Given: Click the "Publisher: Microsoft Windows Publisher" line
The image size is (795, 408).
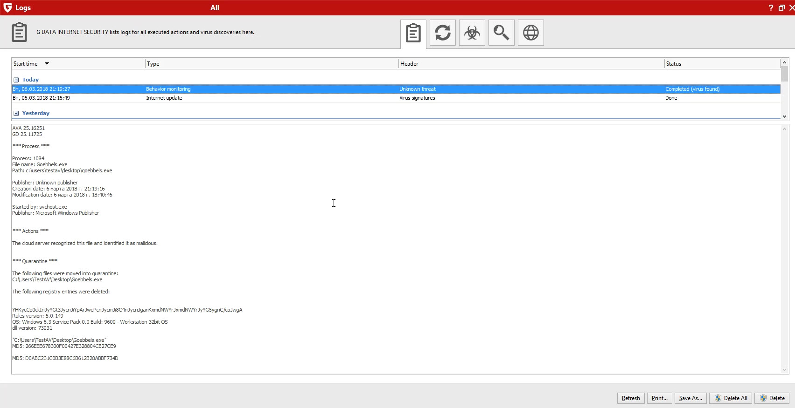Looking at the screenshot, I should 56,213.
